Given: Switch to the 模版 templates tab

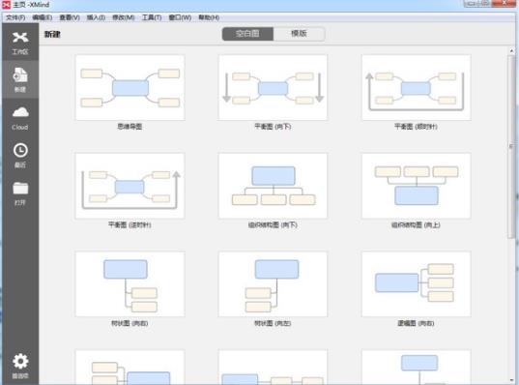Looking at the screenshot, I should (299, 34).
